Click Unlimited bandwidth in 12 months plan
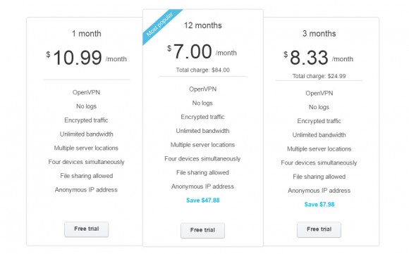 (202, 131)
